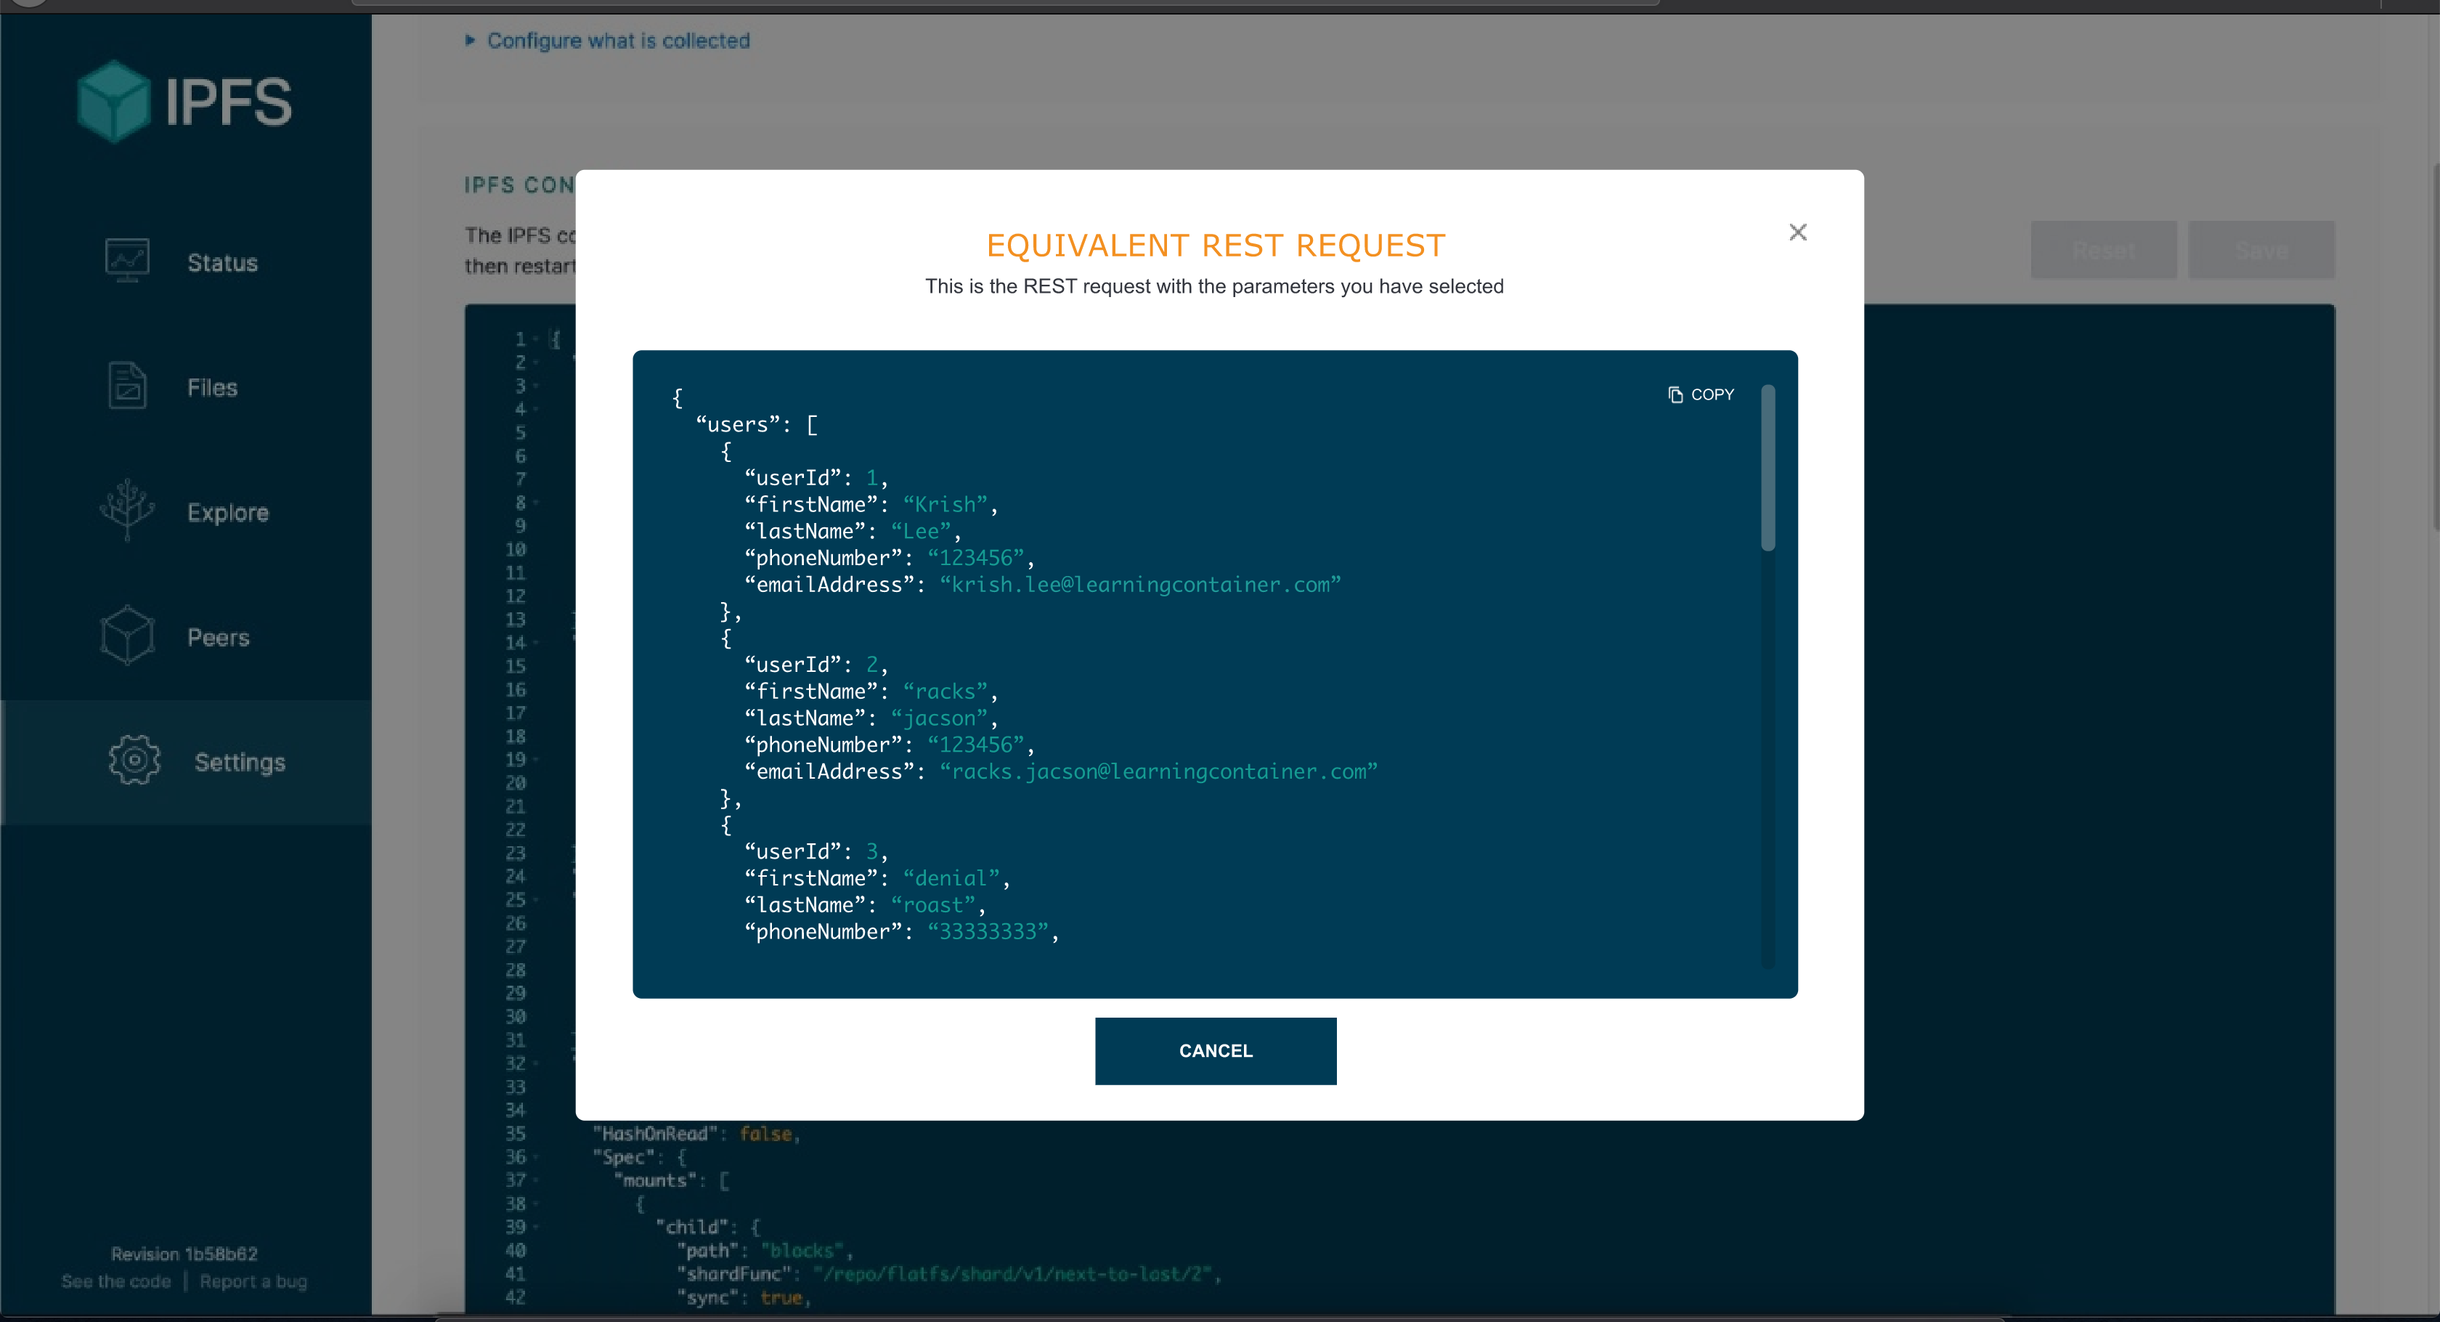The image size is (2440, 1322).
Task: Click the Save button
Action: 2262,249
